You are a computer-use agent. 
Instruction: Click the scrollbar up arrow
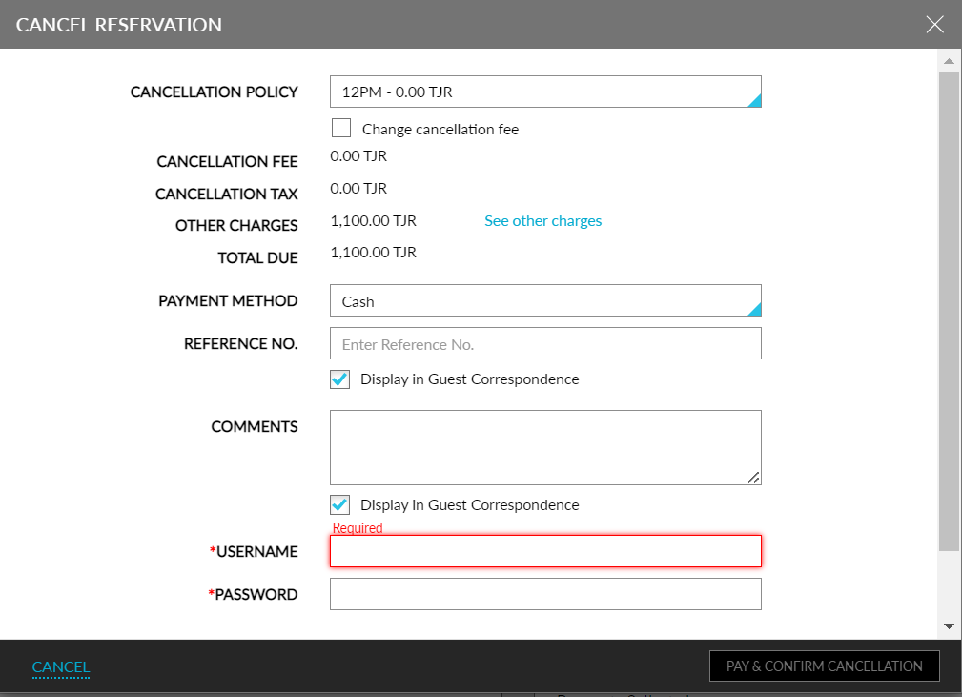click(949, 61)
